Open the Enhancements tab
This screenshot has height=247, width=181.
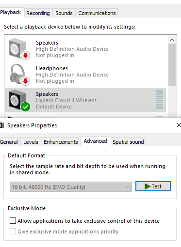point(61,142)
